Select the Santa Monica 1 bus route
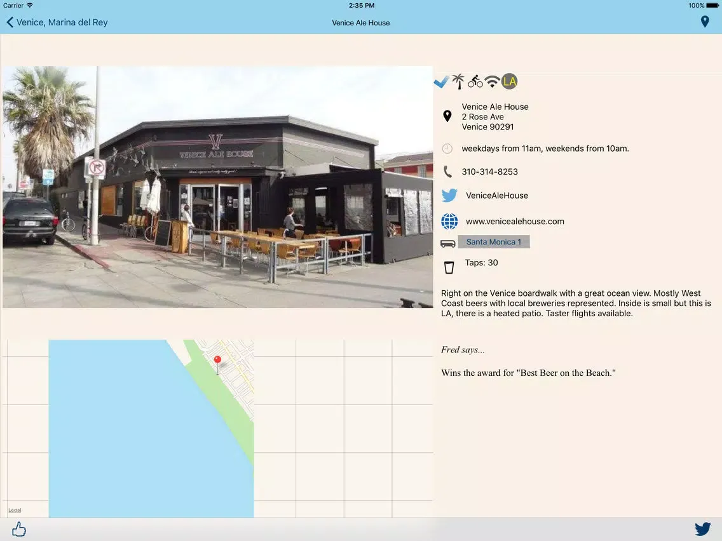The width and height of the screenshot is (722, 541). coord(494,242)
